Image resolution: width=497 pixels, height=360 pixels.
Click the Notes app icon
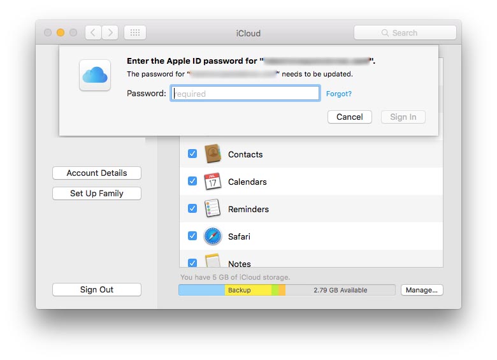pyautogui.click(x=212, y=261)
